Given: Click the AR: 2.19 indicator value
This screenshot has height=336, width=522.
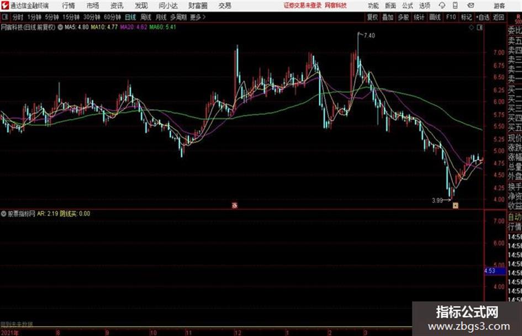Looking at the screenshot, I should (48, 214).
